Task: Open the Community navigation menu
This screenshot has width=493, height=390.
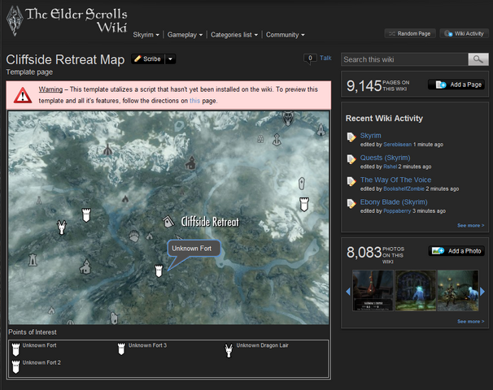Action: [286, 35]
